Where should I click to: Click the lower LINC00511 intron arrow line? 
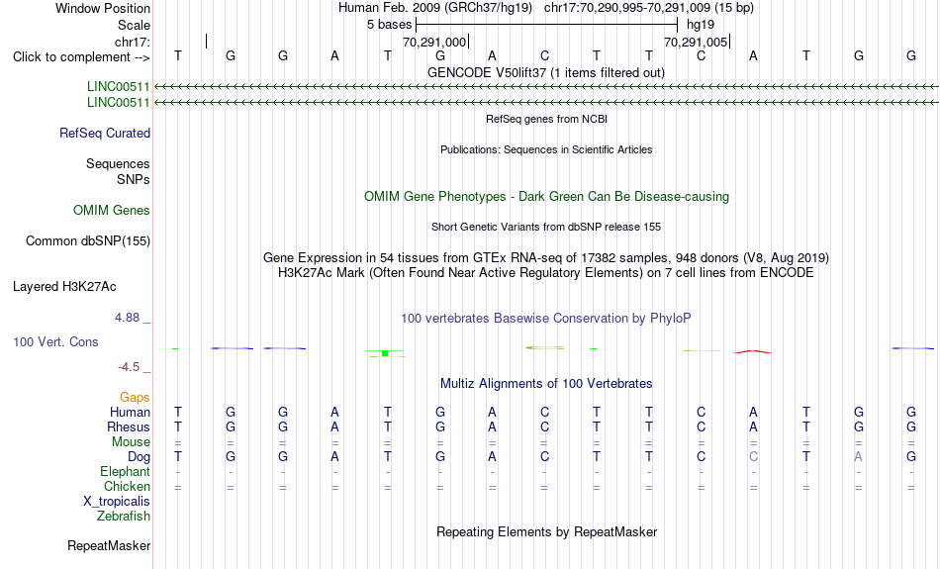point(546,103)
